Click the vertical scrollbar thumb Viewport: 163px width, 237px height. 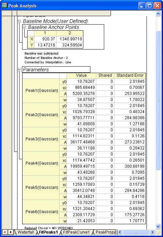pyautogui.click(x=158, y=100)
